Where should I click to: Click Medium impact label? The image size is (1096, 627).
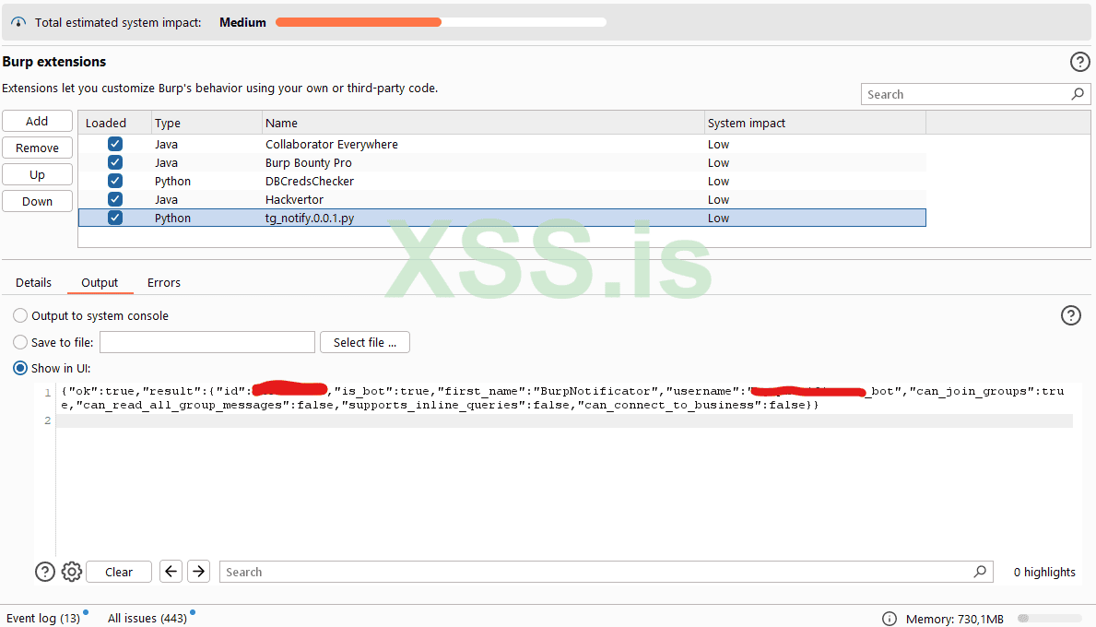[242, 22]
